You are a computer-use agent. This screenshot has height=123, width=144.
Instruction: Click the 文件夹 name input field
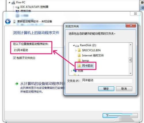[107, 81]
